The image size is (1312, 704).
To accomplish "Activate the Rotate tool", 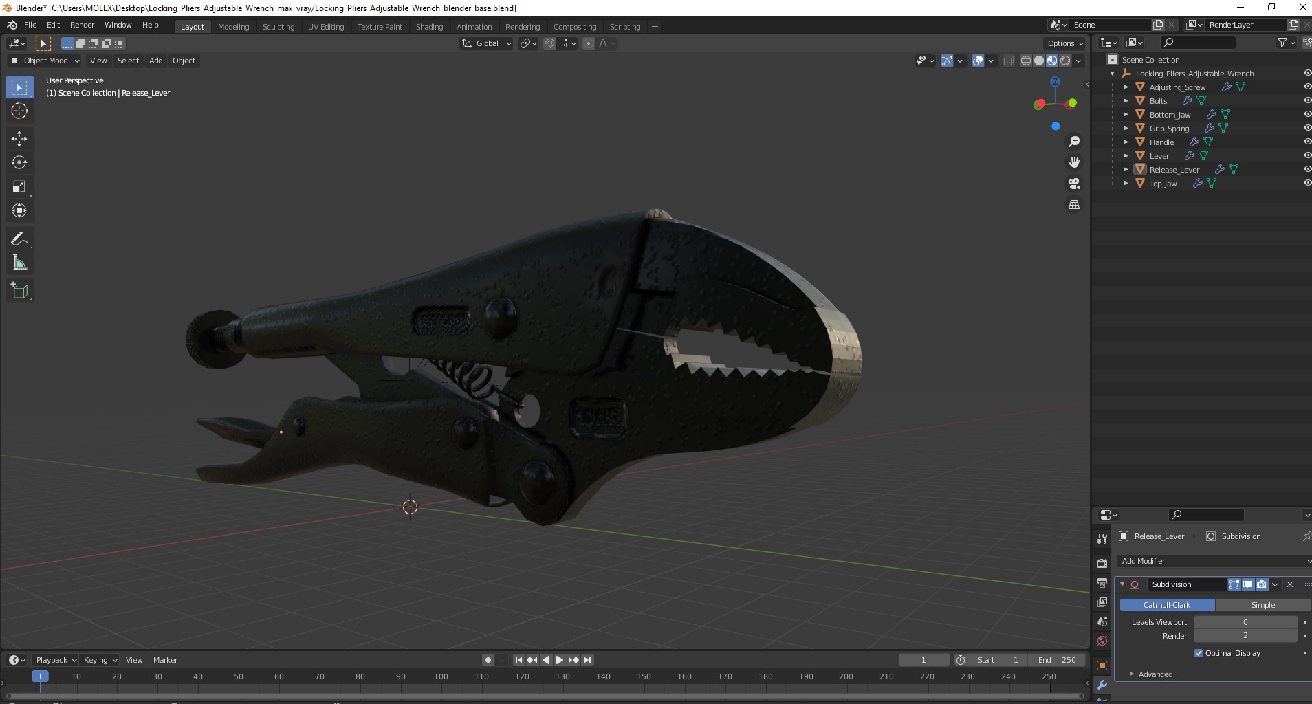I will pyautogui.click(x=19, y=163).
